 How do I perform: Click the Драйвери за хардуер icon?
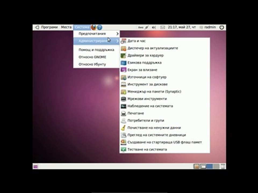123,55
